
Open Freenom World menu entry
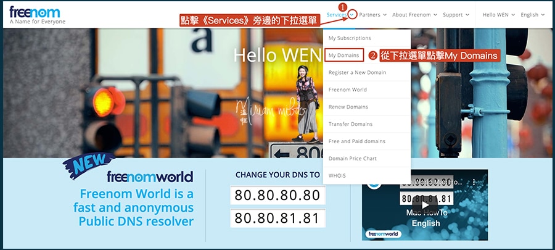(367, 90)
